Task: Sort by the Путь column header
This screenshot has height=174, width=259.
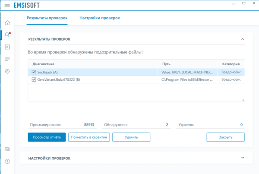Action: pyautogui.click(x=188, y=64)
